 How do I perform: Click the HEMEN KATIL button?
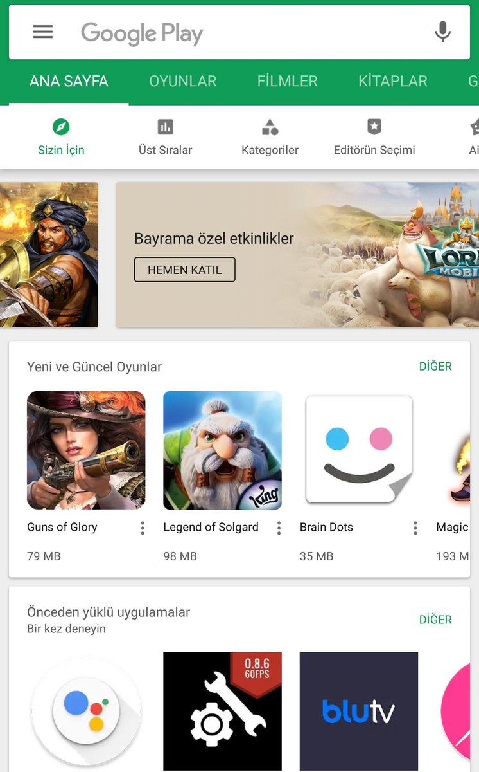(185, 270)
